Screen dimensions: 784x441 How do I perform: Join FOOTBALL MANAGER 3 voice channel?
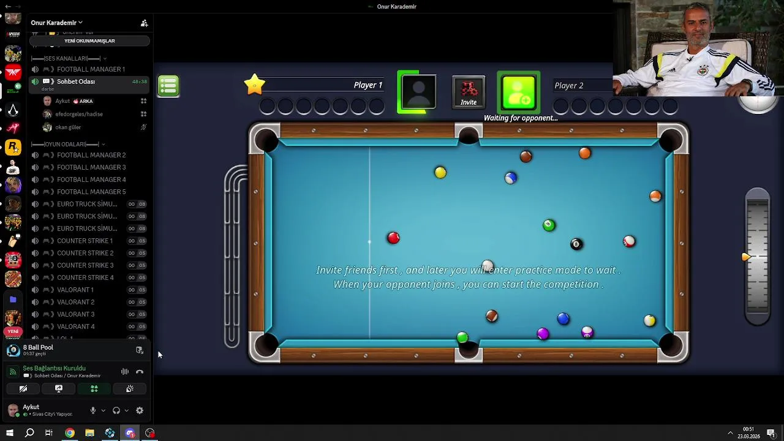click(x=89, y=167)
